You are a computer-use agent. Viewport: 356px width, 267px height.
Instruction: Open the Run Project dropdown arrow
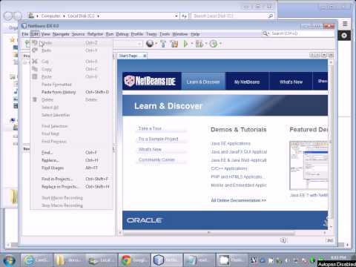(x=191, y=44)
